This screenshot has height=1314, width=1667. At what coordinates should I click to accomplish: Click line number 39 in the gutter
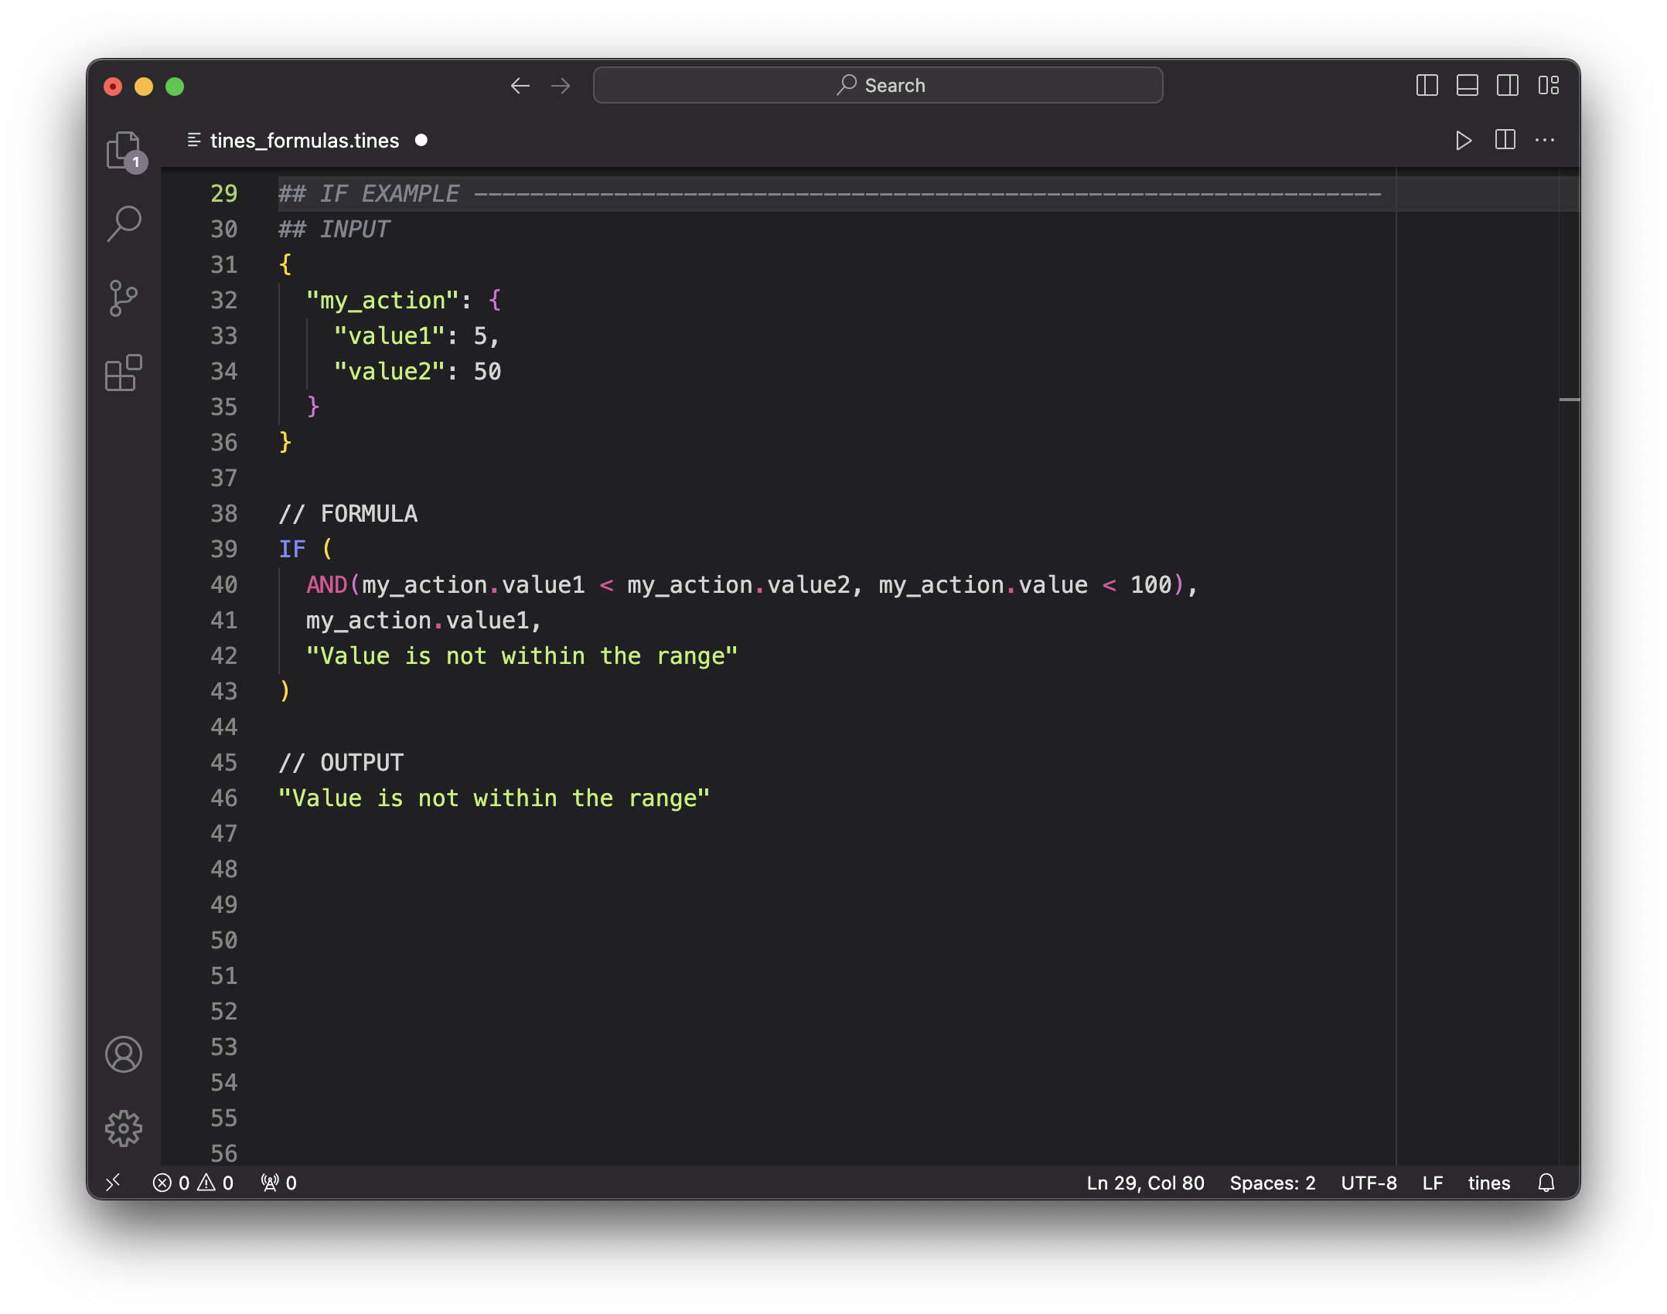pos(224,550)
